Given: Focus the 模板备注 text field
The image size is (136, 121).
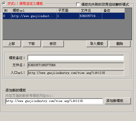Looking at the screenshot, I should pos(76,58).
